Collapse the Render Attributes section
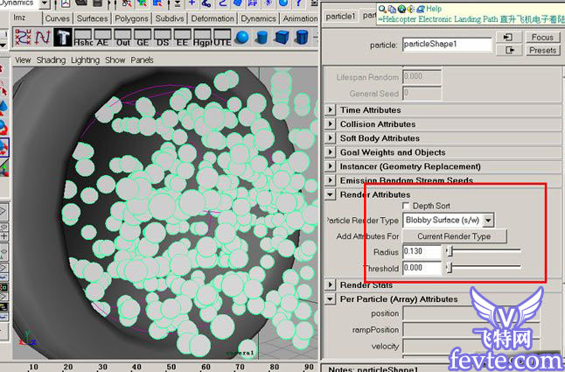The height and width of the screenshot is (372, 565). tap(330, 194)
